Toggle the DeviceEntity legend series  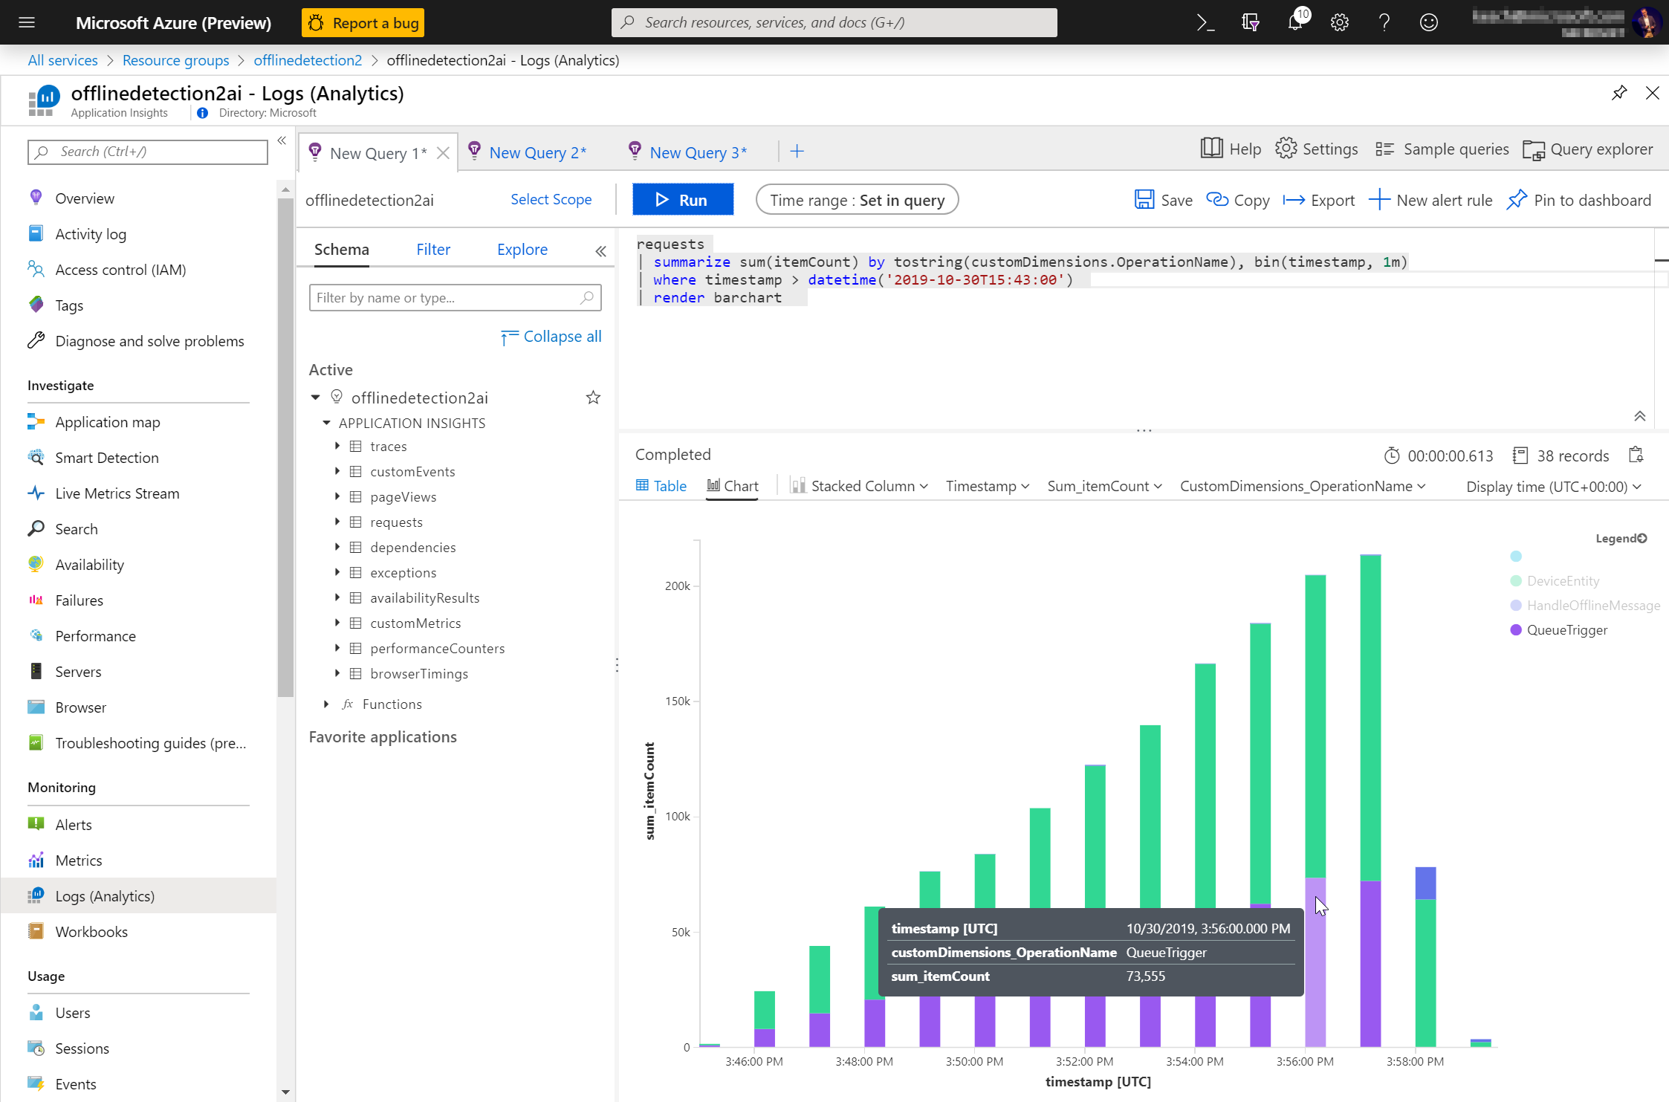pyautogui.click(x=1562, y=580)
